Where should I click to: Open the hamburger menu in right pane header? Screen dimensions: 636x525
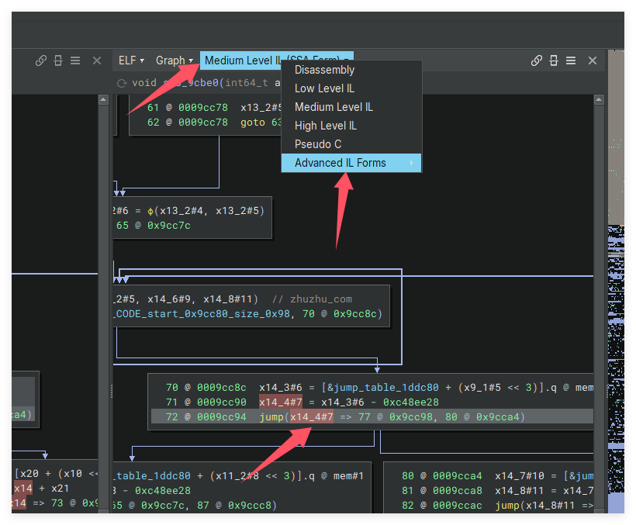point(571,60)
